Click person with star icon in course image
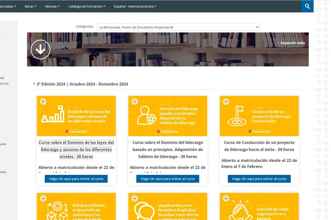Screen dimensions: 331x220 pos(146,115)
